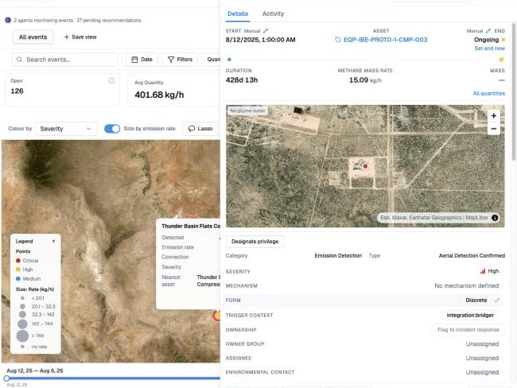Zoom out on the satellite map

pyautogui.click(x=494, y=129)
